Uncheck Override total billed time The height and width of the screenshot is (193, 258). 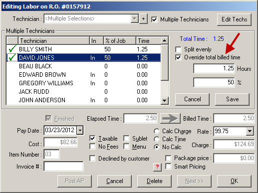pos(178,57)
